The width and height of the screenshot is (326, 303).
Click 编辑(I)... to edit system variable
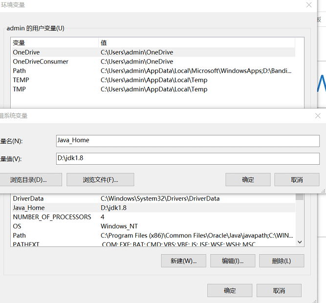tap(233, 260)
